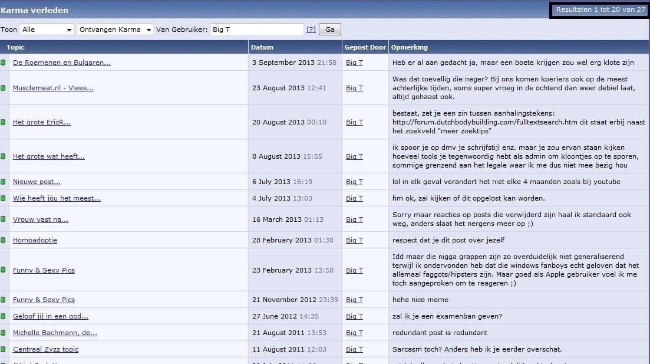650x364 pixels.
Task: Expand the 'Ontvangen Karma' dropdown
Action: pos(115,29)
